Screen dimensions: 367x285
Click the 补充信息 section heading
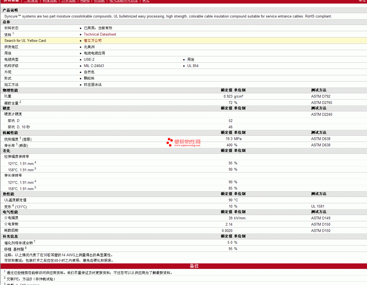(10, 237)
